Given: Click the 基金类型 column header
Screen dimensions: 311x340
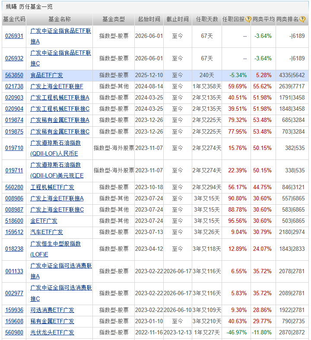Looking at the screenshot, I should click(114, 19).
